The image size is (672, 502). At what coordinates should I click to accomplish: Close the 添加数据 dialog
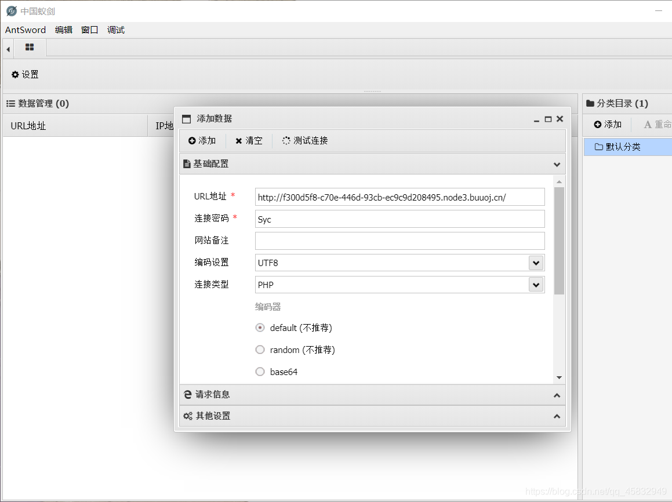pos(560,119)
